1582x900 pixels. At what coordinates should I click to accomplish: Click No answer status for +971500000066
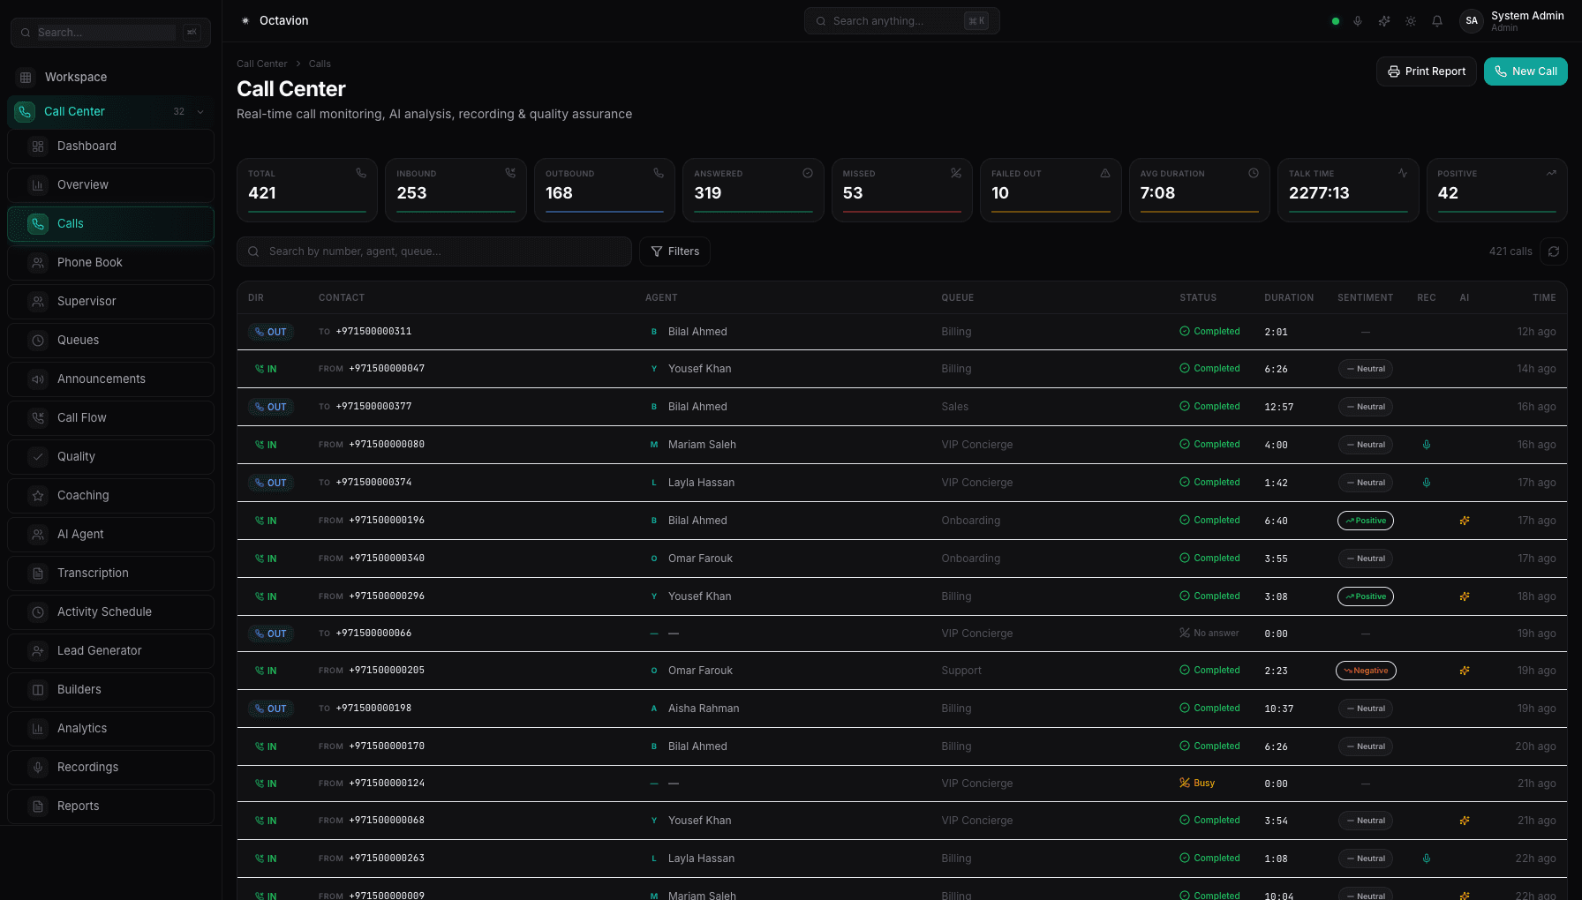point(1209,634)
